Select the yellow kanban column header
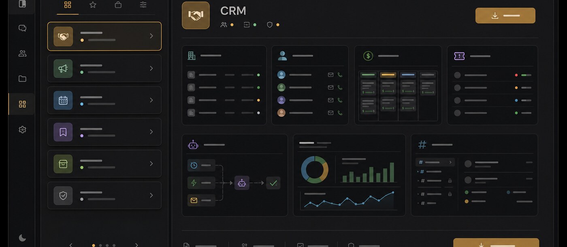567x247 pixels. pyautogui.click(x=388, y=75)
